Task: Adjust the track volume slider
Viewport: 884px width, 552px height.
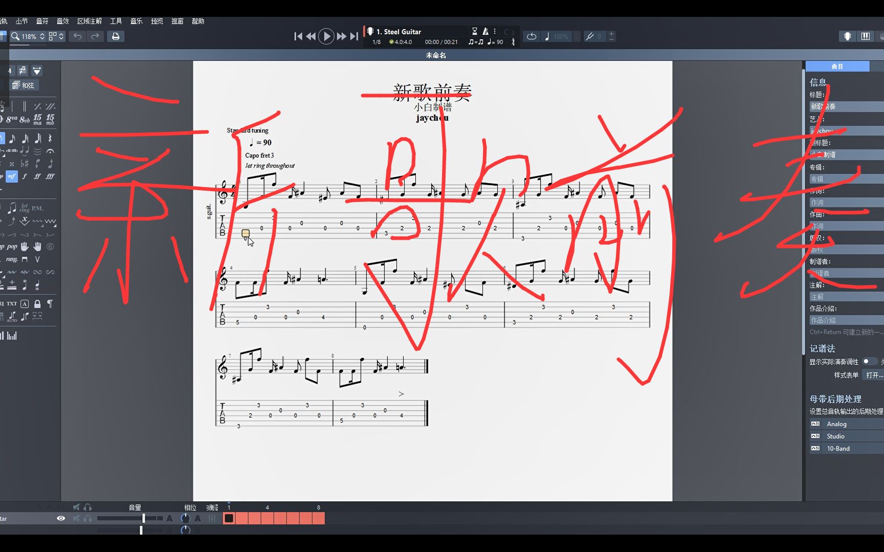Action: point(130,518)
